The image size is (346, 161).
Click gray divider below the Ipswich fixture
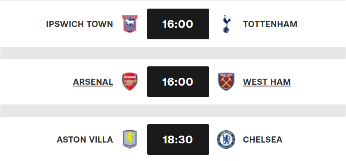click(x=173, y=53)
